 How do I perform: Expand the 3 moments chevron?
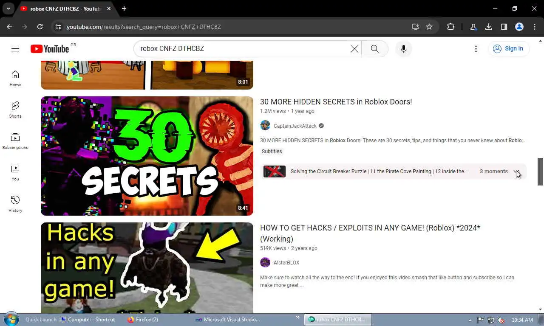point(516,171)
